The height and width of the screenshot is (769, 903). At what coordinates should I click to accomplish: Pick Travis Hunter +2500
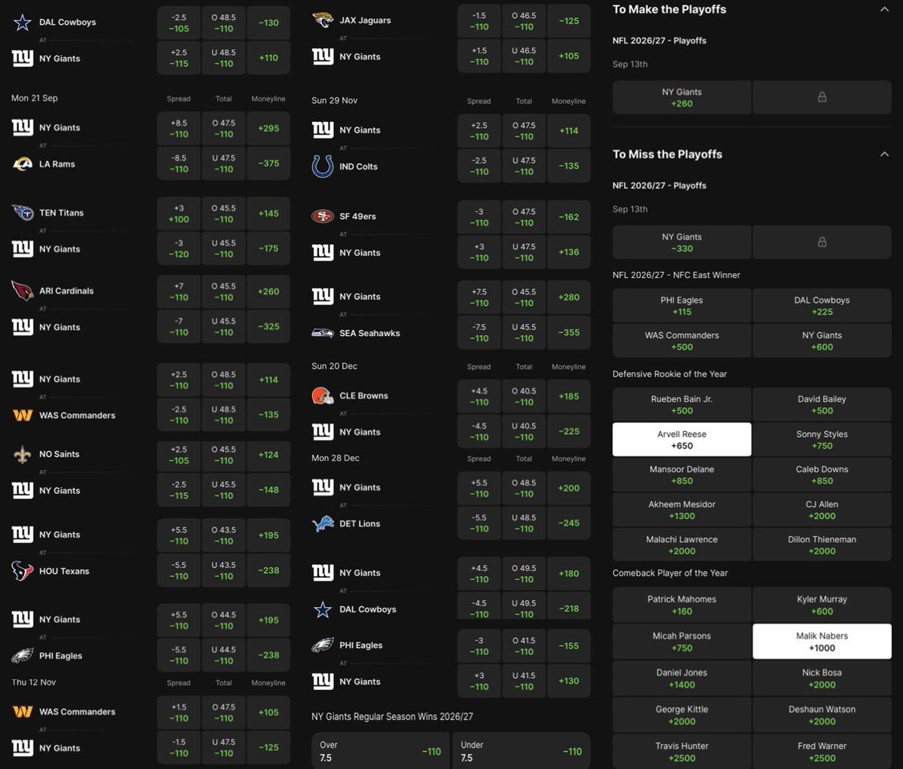point(682,752)
